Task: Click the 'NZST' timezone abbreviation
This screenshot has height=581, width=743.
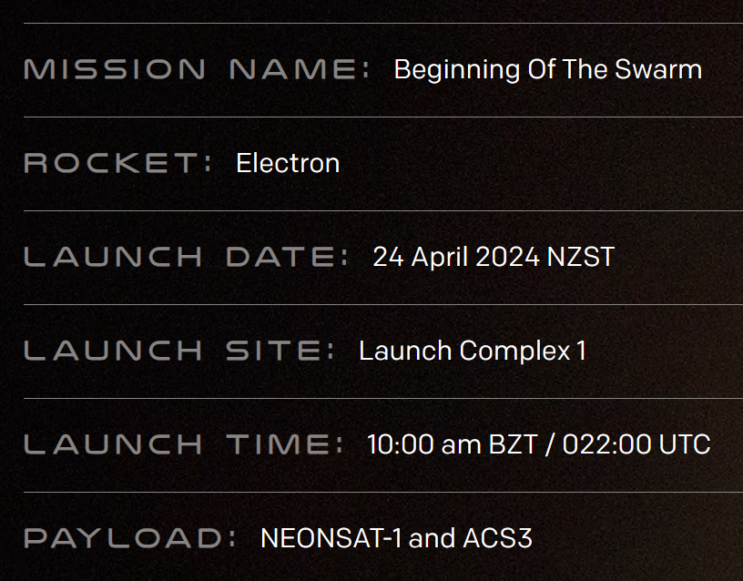Action: [581, 257]
